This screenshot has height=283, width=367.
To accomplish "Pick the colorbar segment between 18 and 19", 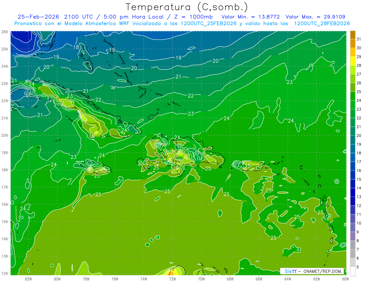I will point(353,149).
